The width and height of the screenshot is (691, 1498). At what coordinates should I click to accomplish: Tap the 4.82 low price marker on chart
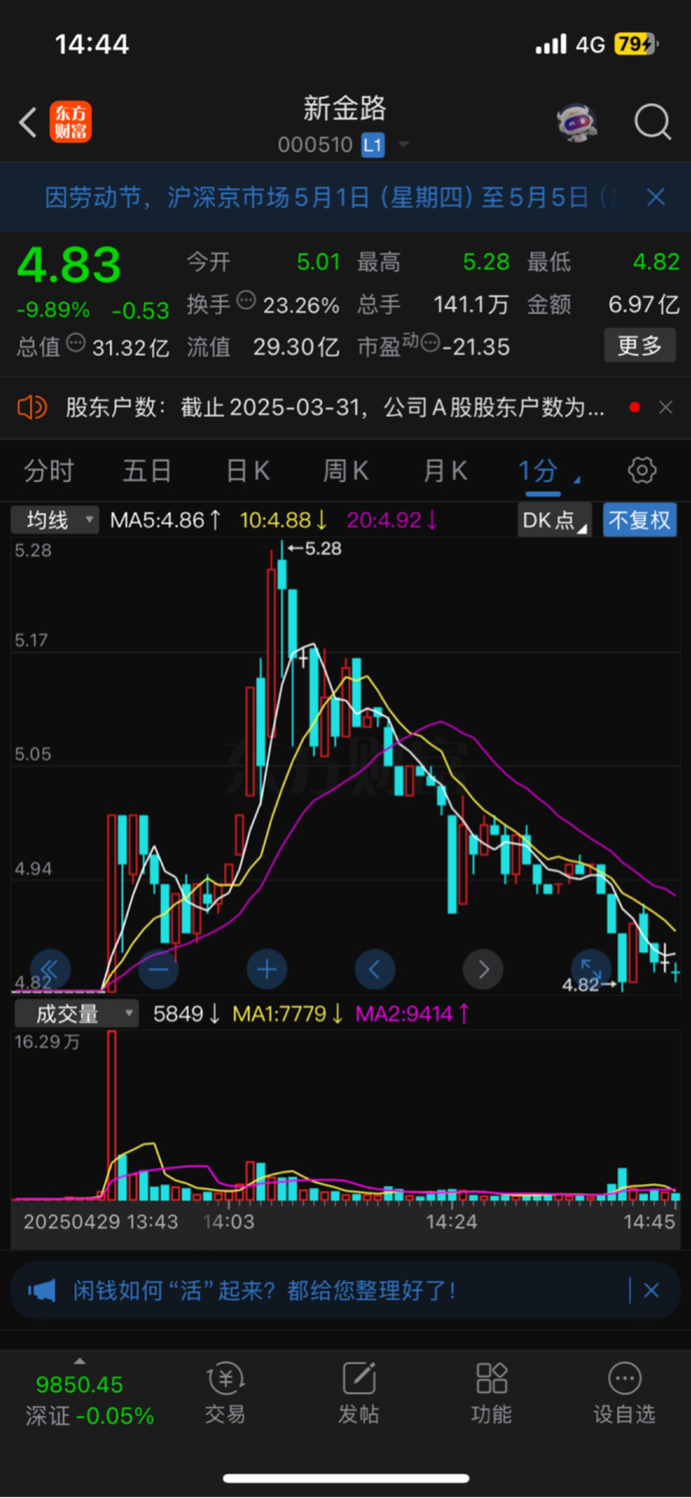point(589,985)
